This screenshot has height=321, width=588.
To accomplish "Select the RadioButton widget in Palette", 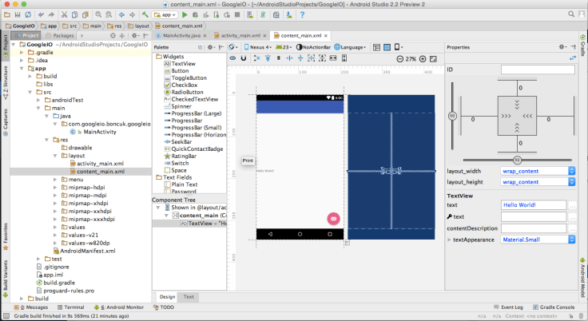I will [184, 92].
